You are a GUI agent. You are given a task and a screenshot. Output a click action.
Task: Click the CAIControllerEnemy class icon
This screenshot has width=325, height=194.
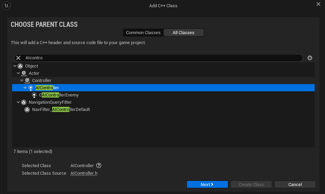[x=34, y=95]
